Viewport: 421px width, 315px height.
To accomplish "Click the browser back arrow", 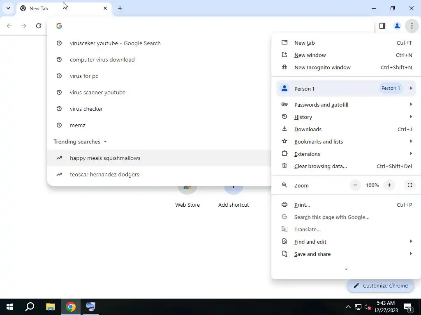I will pyautogui.click(x=9, y=26).
